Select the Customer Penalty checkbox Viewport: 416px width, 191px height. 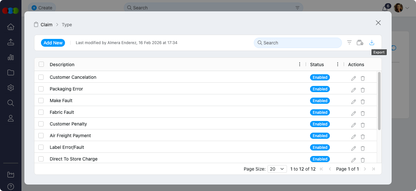[41, 124]
